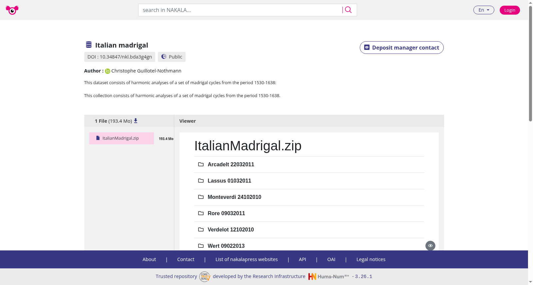Click the Core Trust Seal badge

205,276
